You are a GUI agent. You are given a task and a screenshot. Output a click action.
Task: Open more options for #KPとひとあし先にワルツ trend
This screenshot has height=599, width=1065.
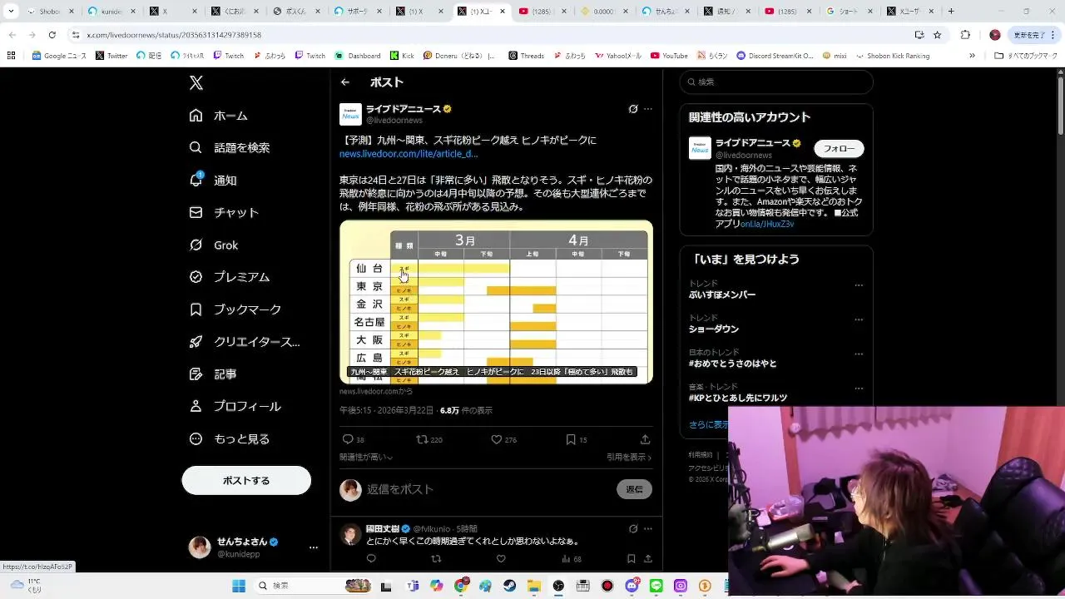coord(859,389)
